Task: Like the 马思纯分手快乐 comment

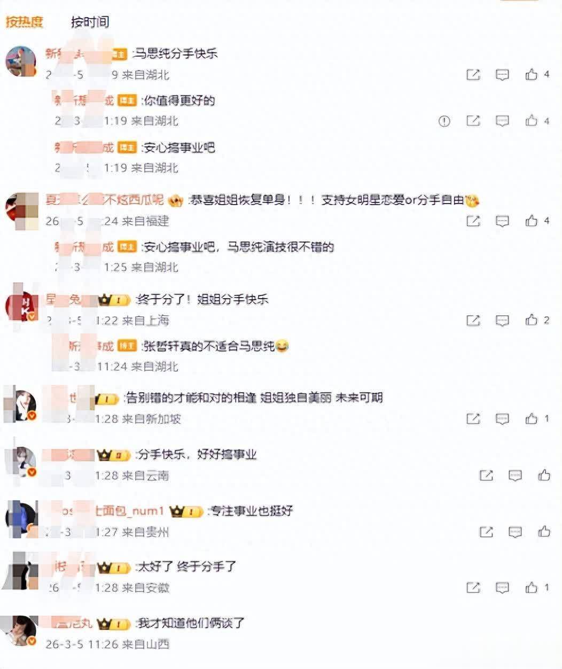Action: 531,74
